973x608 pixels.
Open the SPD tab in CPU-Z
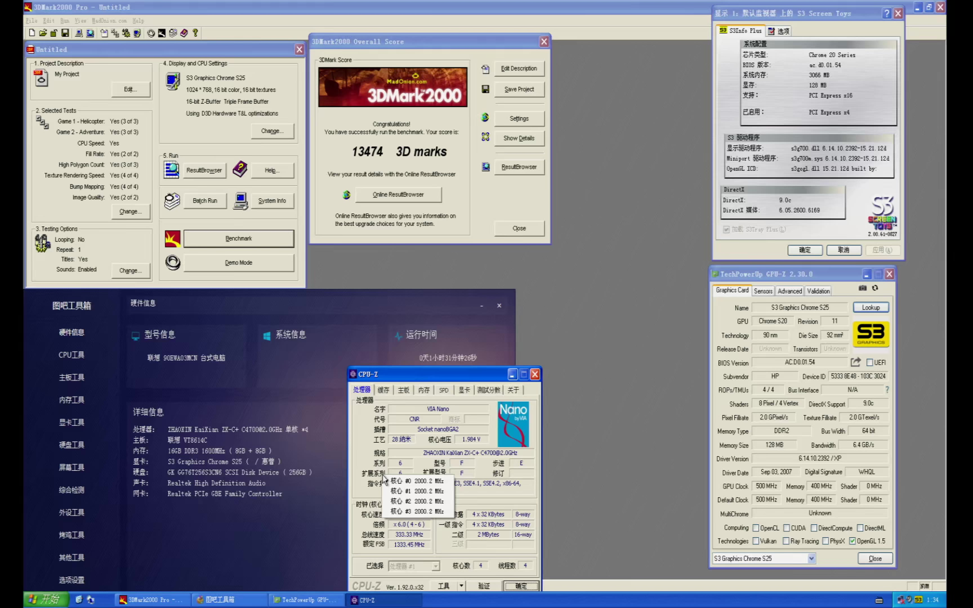pos(443,390)
